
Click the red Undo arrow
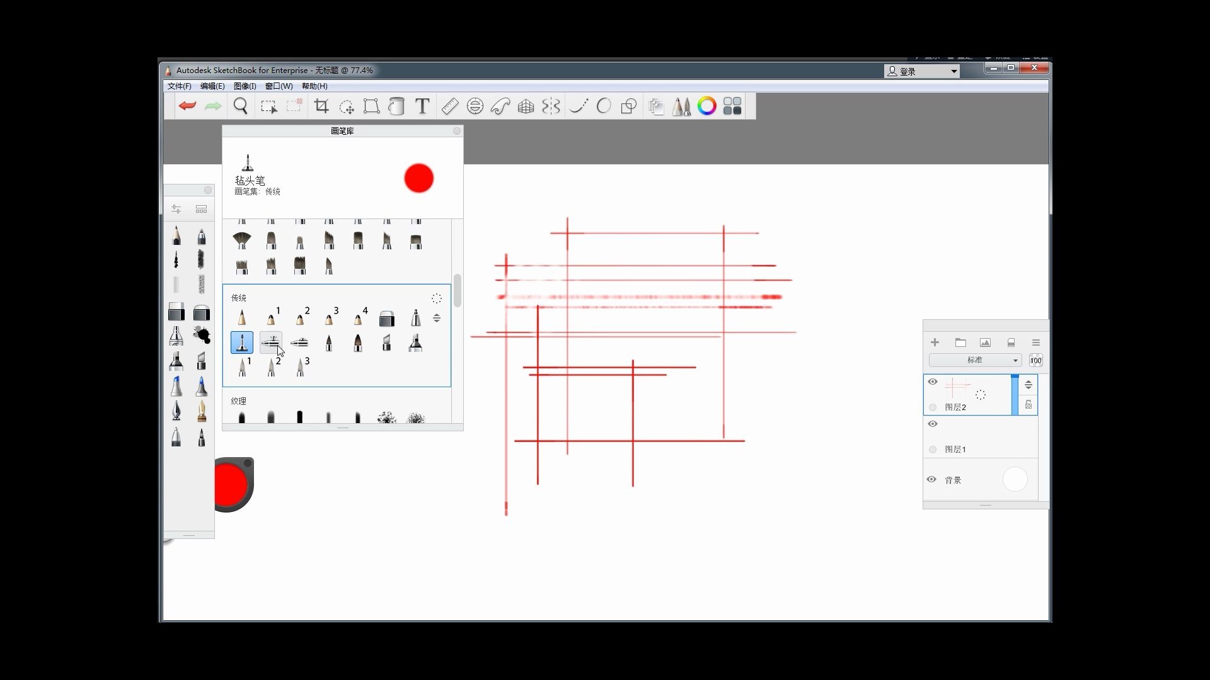(187, 106)
